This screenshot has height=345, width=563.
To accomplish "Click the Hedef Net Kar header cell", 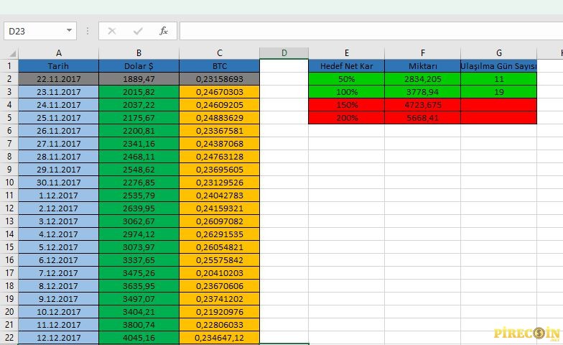I will pyautogui.click(x=346, y=65).
